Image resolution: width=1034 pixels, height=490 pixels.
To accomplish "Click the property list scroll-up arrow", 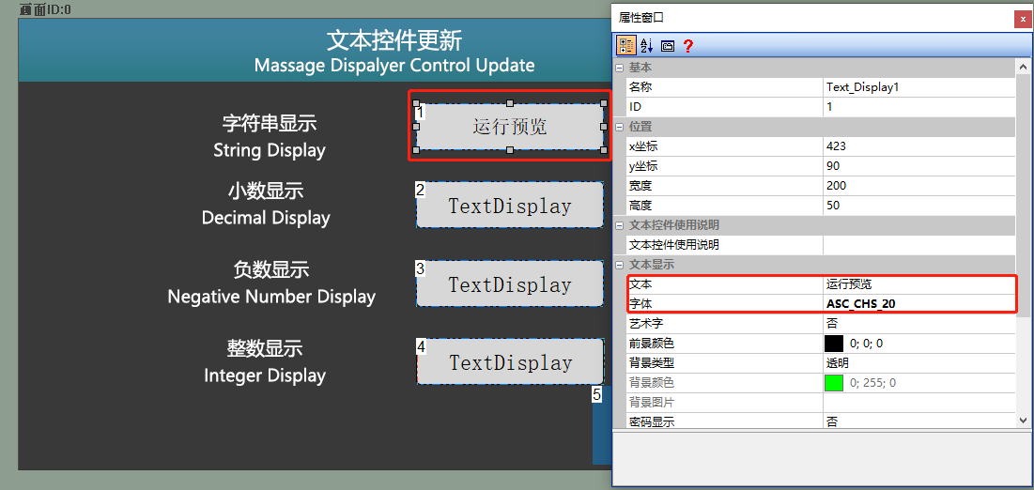I will tap(1023, 67).
